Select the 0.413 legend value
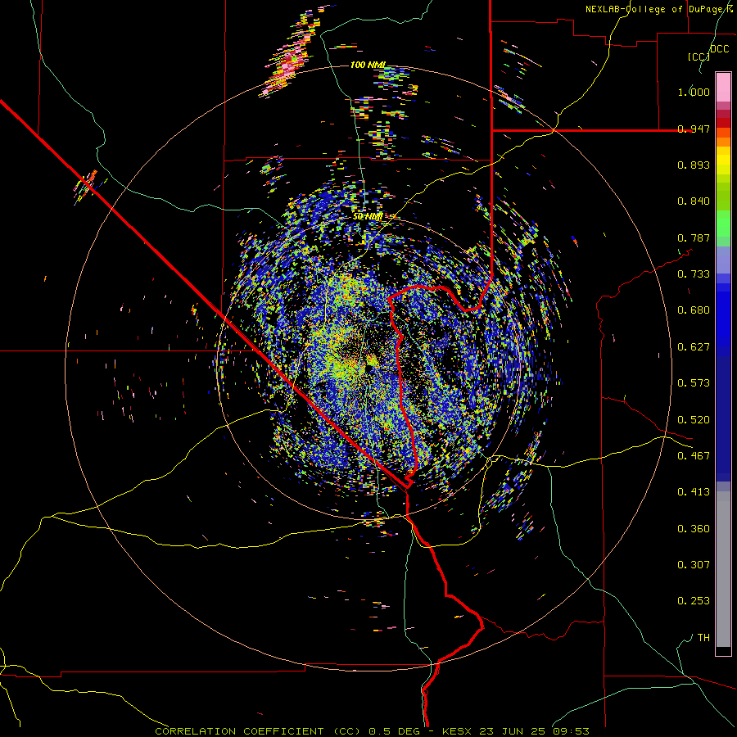 point(694,492)
